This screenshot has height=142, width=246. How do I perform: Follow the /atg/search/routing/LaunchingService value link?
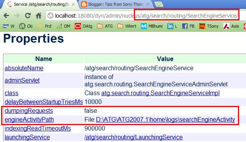(134, 137)
